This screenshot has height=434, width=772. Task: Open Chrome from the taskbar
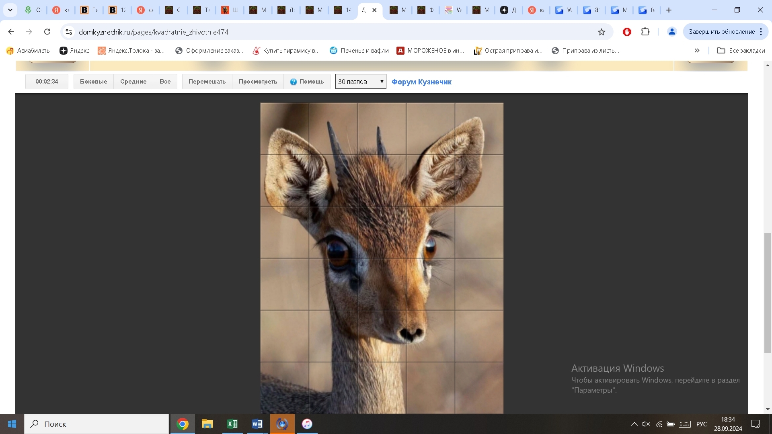point(183,424)
